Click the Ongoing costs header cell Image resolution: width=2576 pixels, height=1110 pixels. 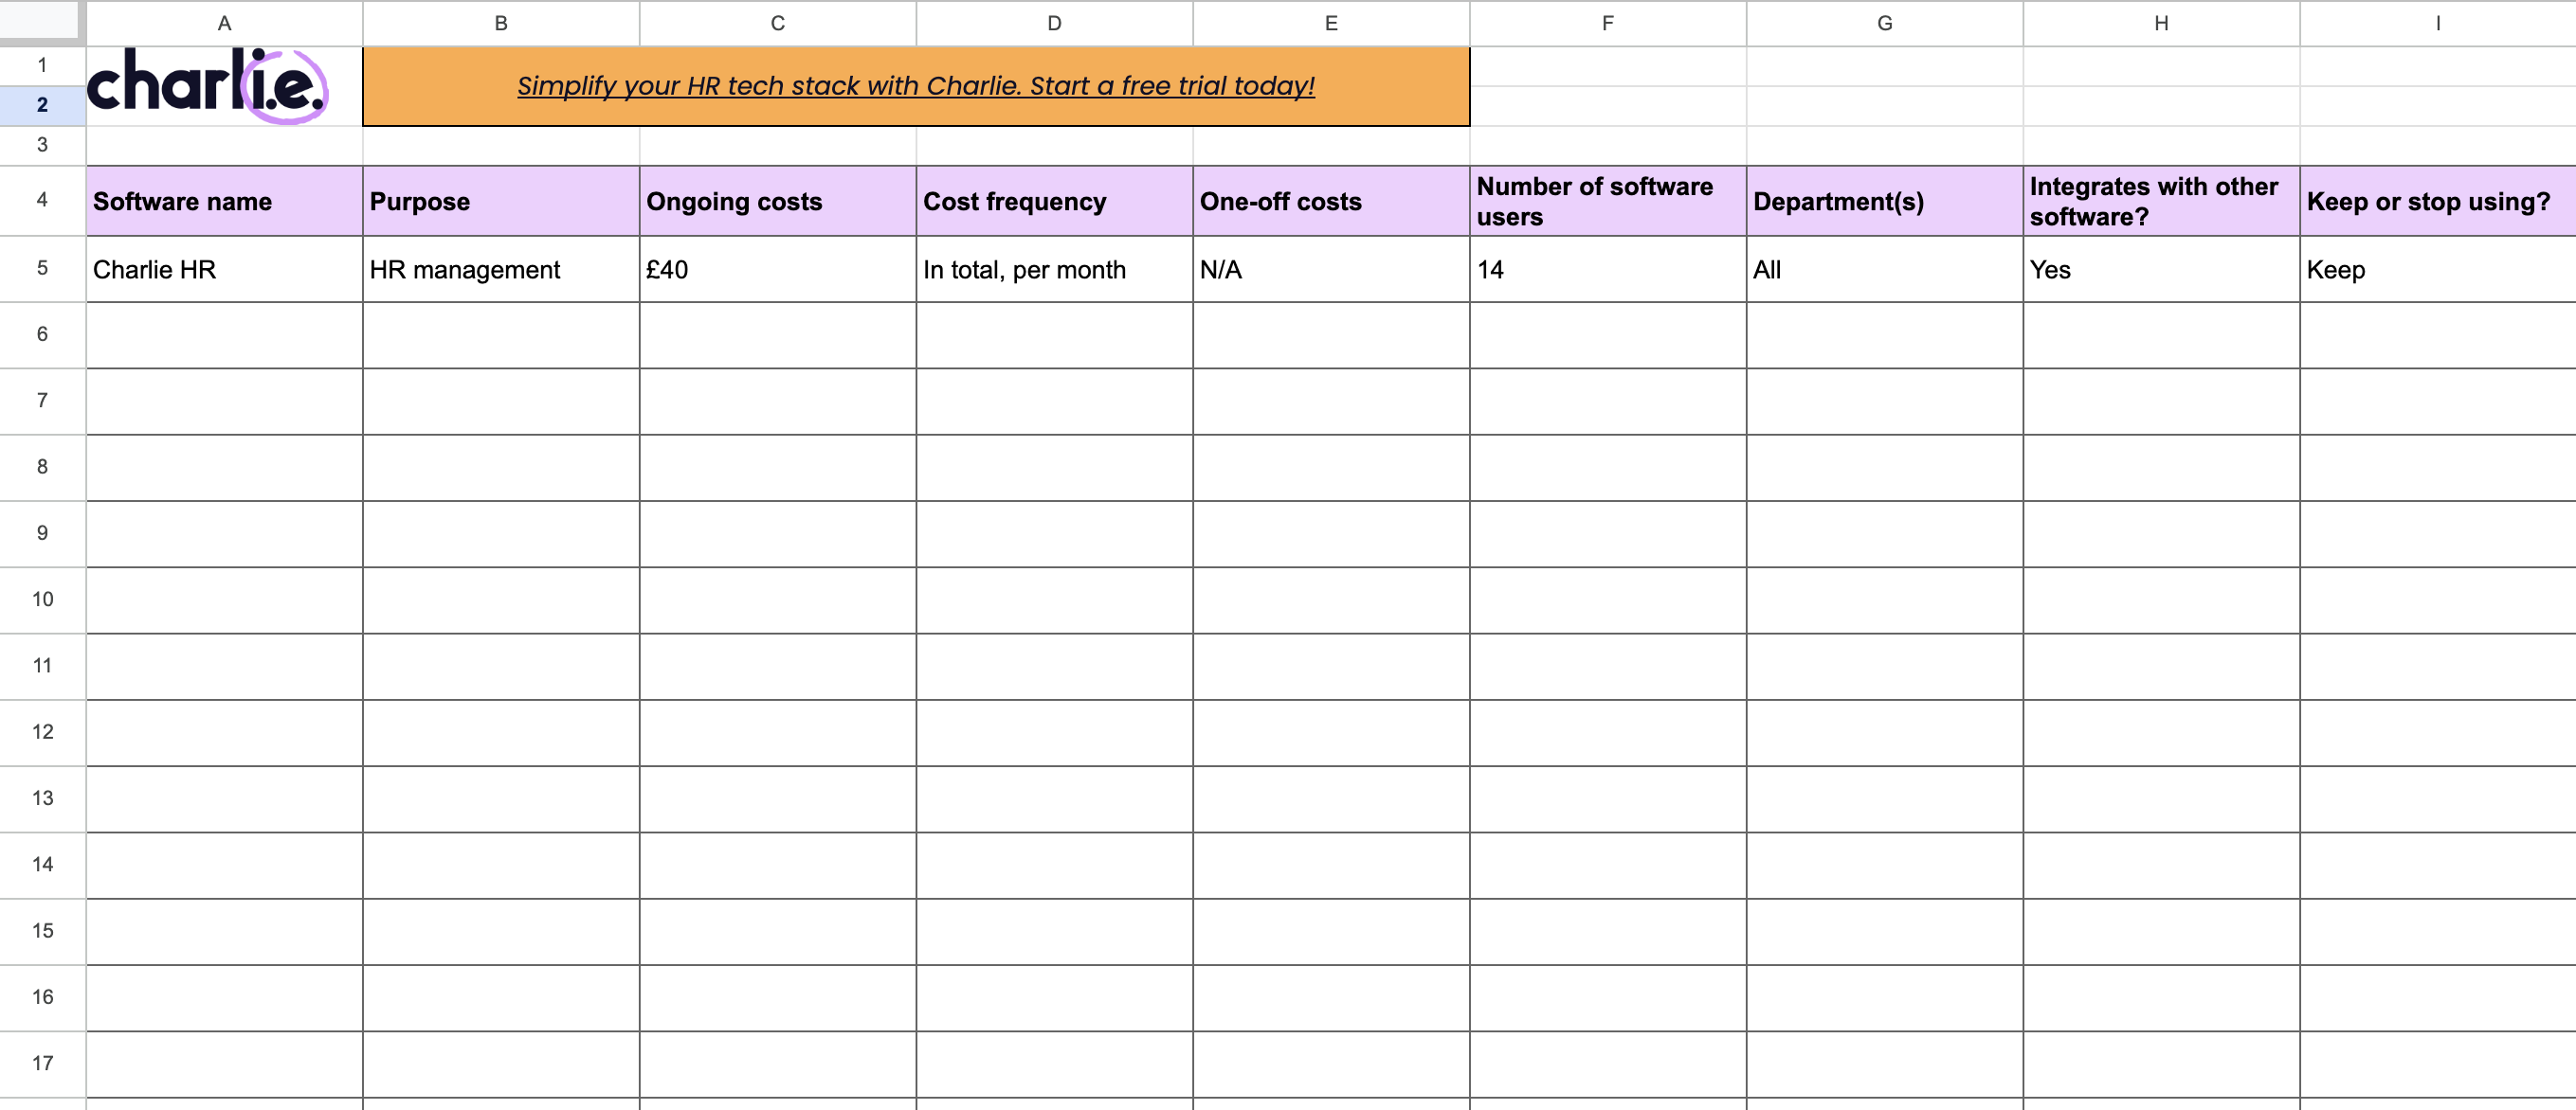click(x=777, y=202)
